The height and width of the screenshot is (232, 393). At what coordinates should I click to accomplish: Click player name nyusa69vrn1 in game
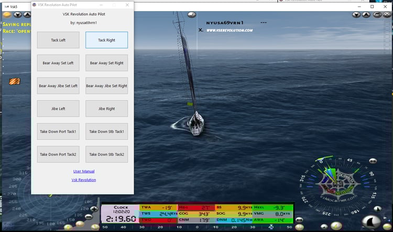(x=225, y=23)
